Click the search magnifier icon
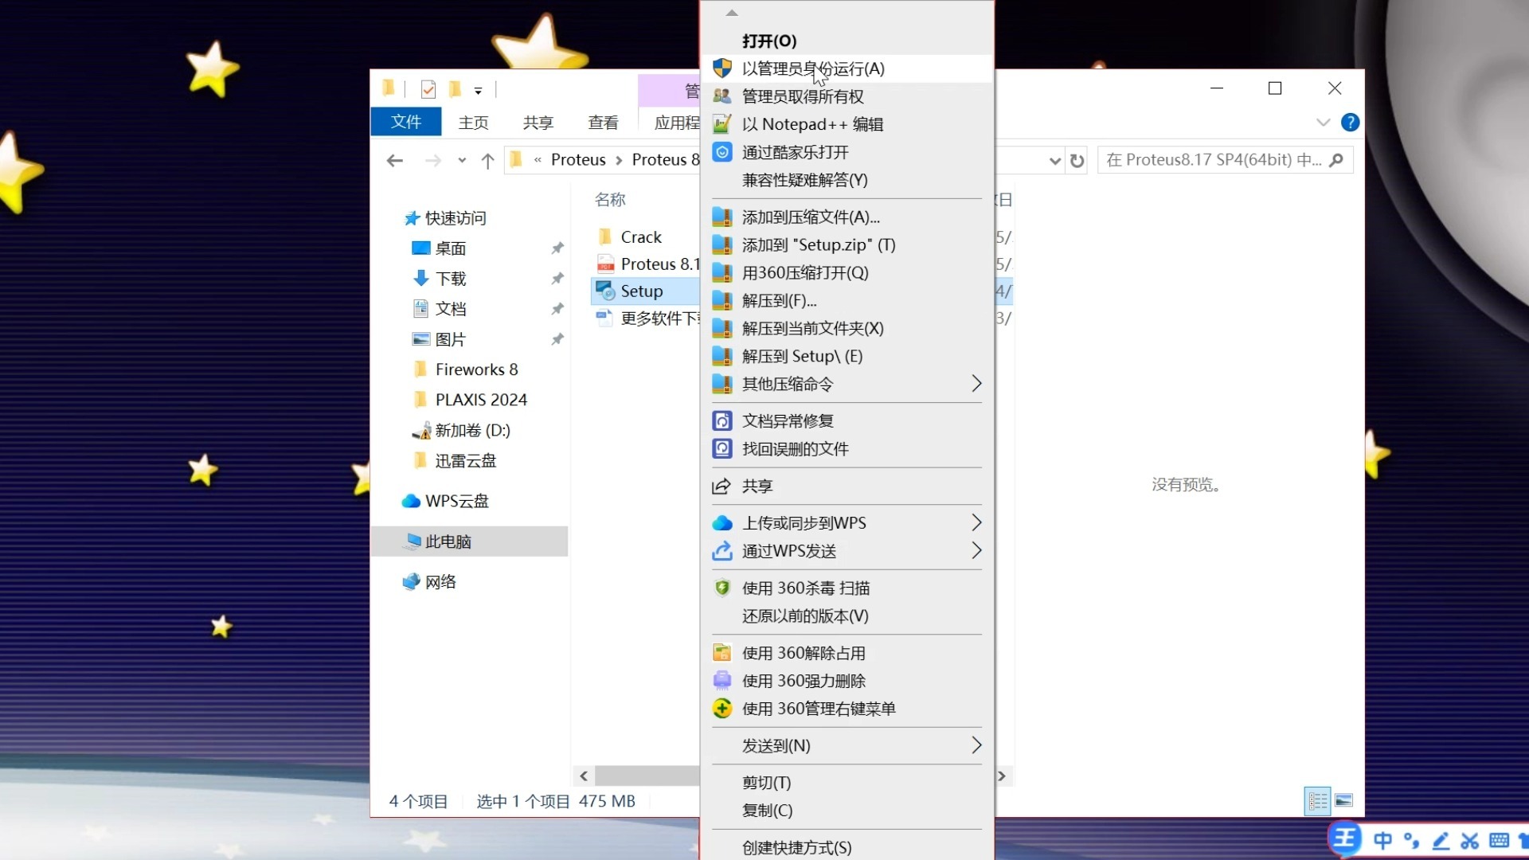 click(1336, 160)
